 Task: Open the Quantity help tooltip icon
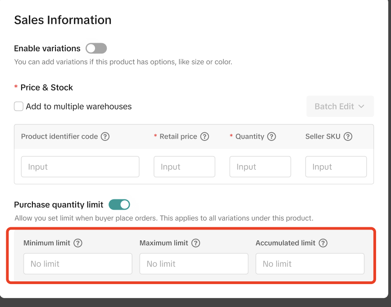[271, 136]
